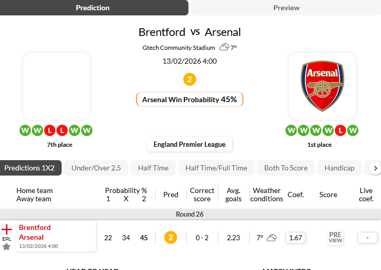Click Brentford's first green W form badge
The width and height of the screenshot is (381, 270).
pos(25,130)
